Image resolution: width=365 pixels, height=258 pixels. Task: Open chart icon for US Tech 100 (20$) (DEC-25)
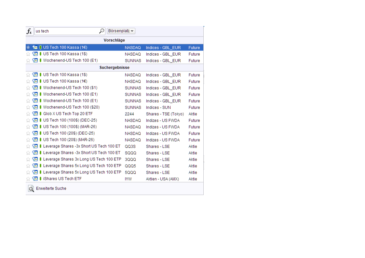click(35, 133)
